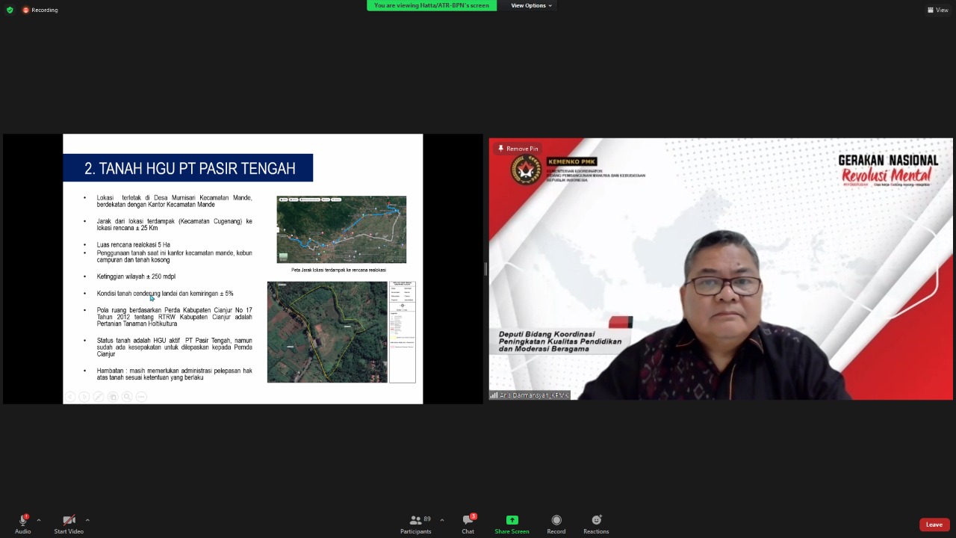Viewport: 956px width, 538px height.
Task: Toggle the microphone Audio button
Action: click(x=23, y=524)
